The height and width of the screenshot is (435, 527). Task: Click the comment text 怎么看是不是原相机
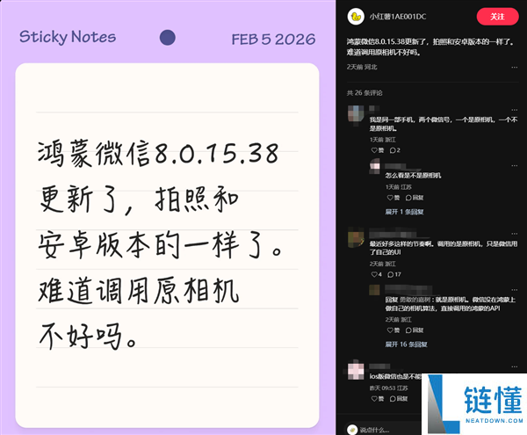pyautogui.click(x=413, y=176)
